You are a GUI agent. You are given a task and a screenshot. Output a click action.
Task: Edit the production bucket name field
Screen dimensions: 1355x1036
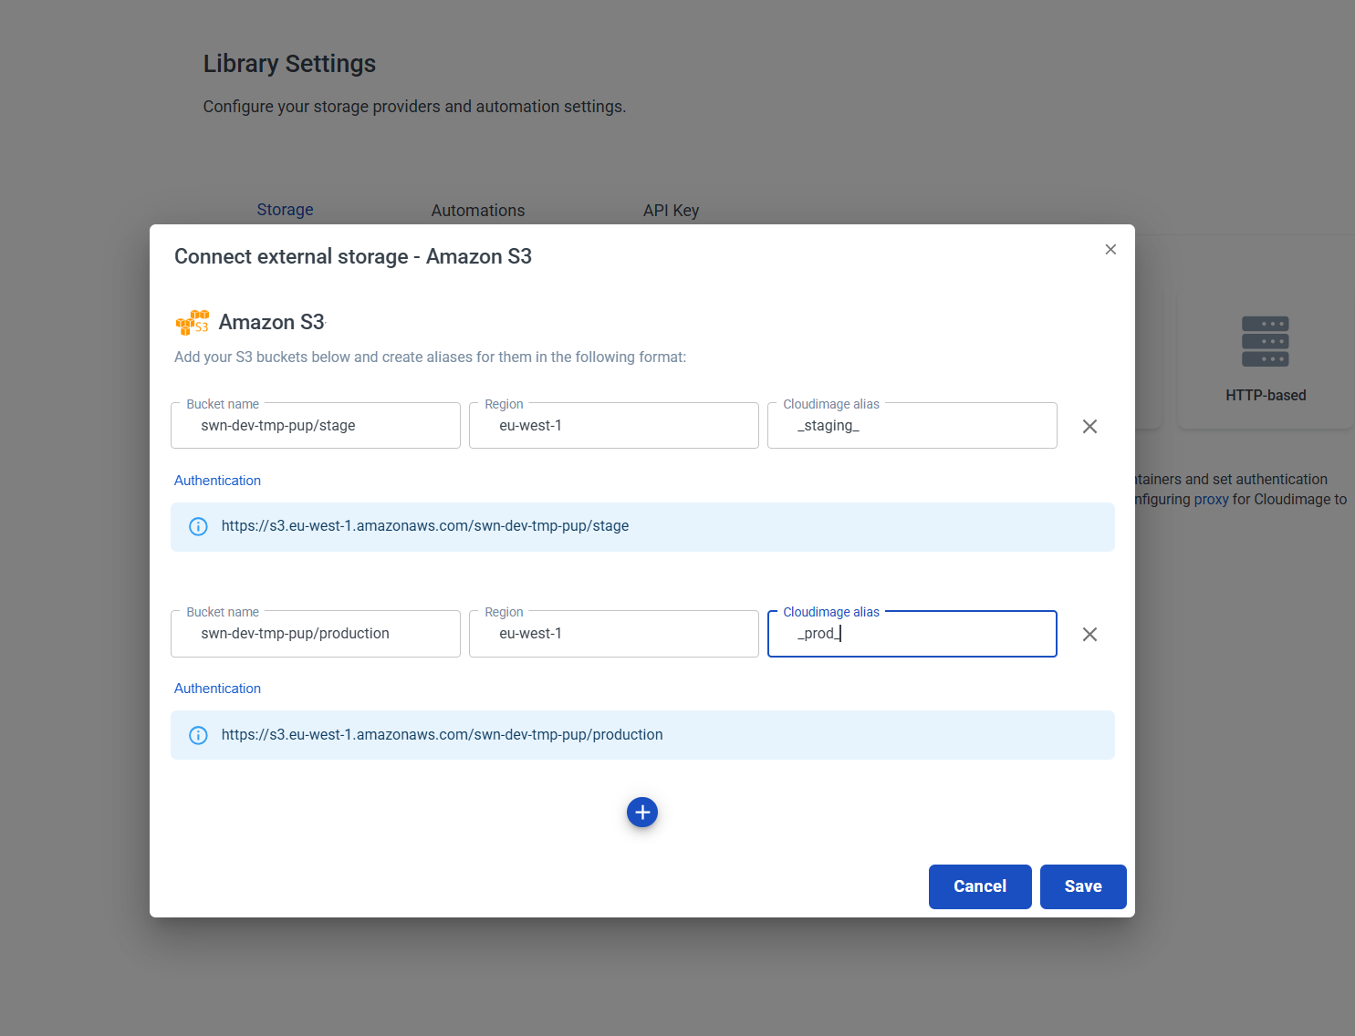click(315, 634)
